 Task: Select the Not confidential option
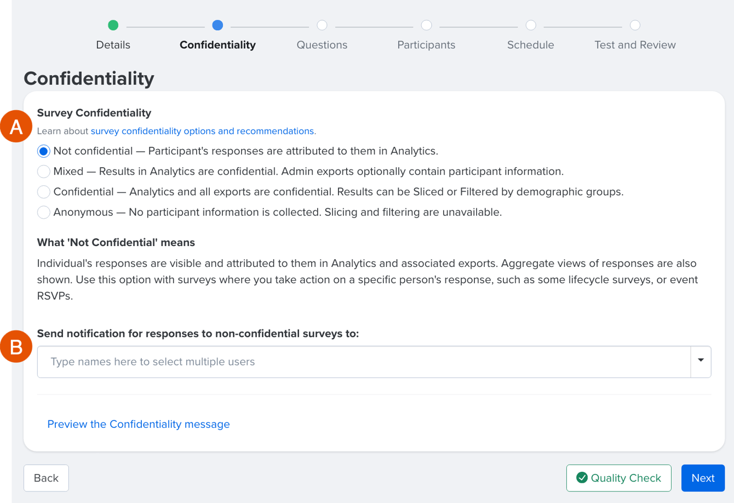[43, 151]
